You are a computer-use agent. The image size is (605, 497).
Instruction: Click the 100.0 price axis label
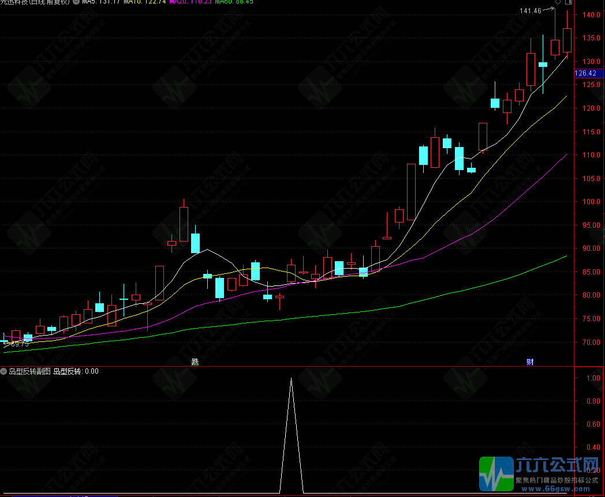point(592,201)
